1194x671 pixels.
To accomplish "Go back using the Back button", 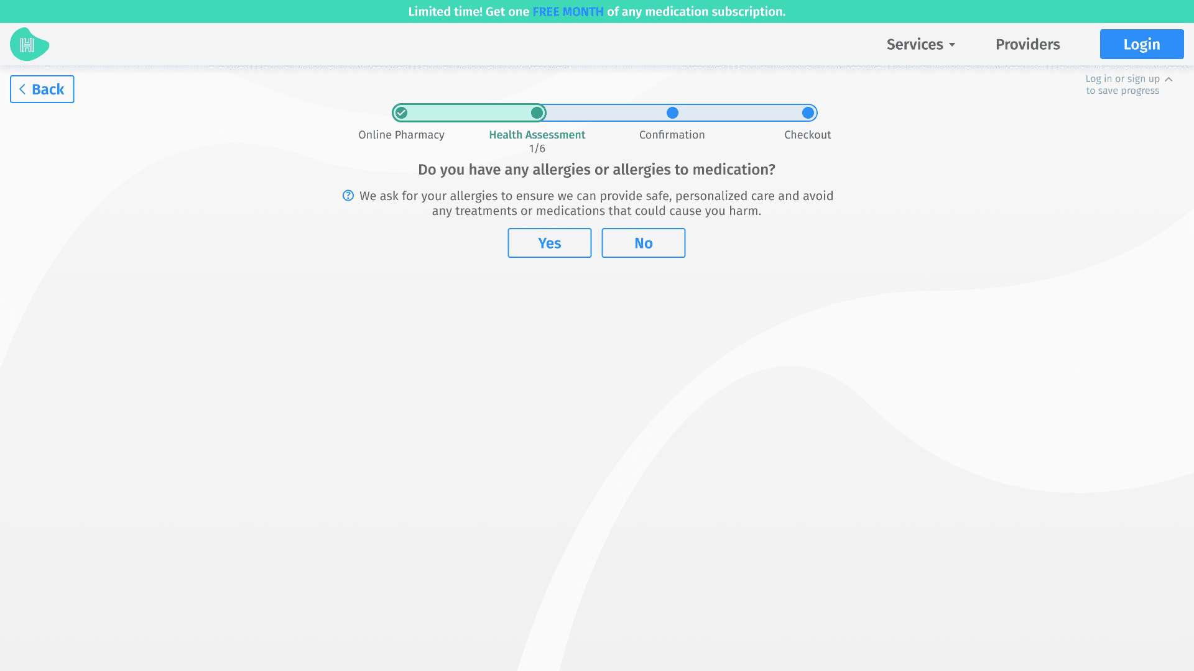I will [42, 89].
